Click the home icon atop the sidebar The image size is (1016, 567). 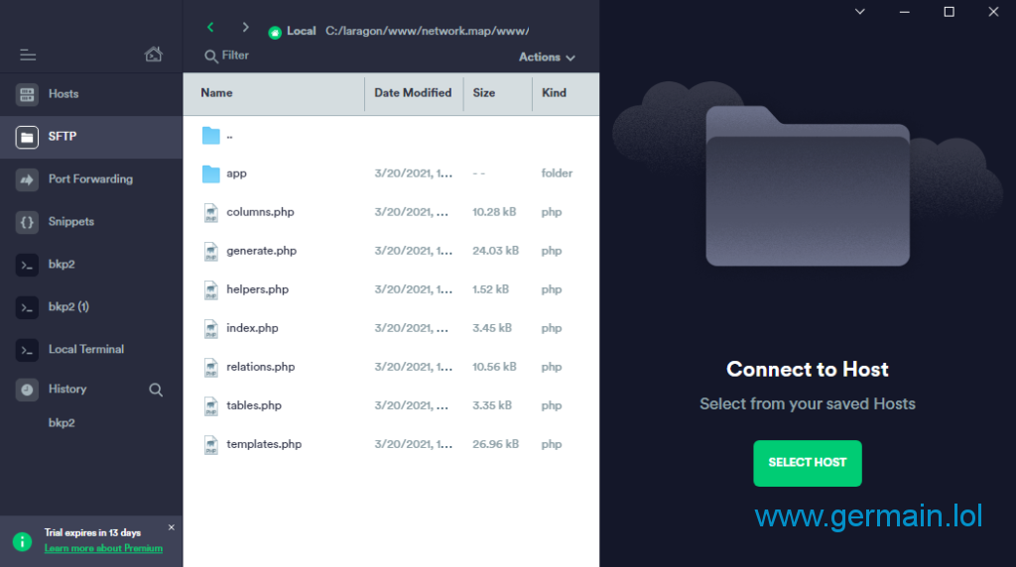153,55
